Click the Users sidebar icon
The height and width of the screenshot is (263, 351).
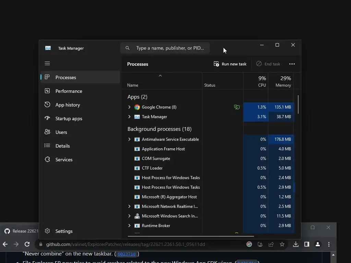click(47, 132)
